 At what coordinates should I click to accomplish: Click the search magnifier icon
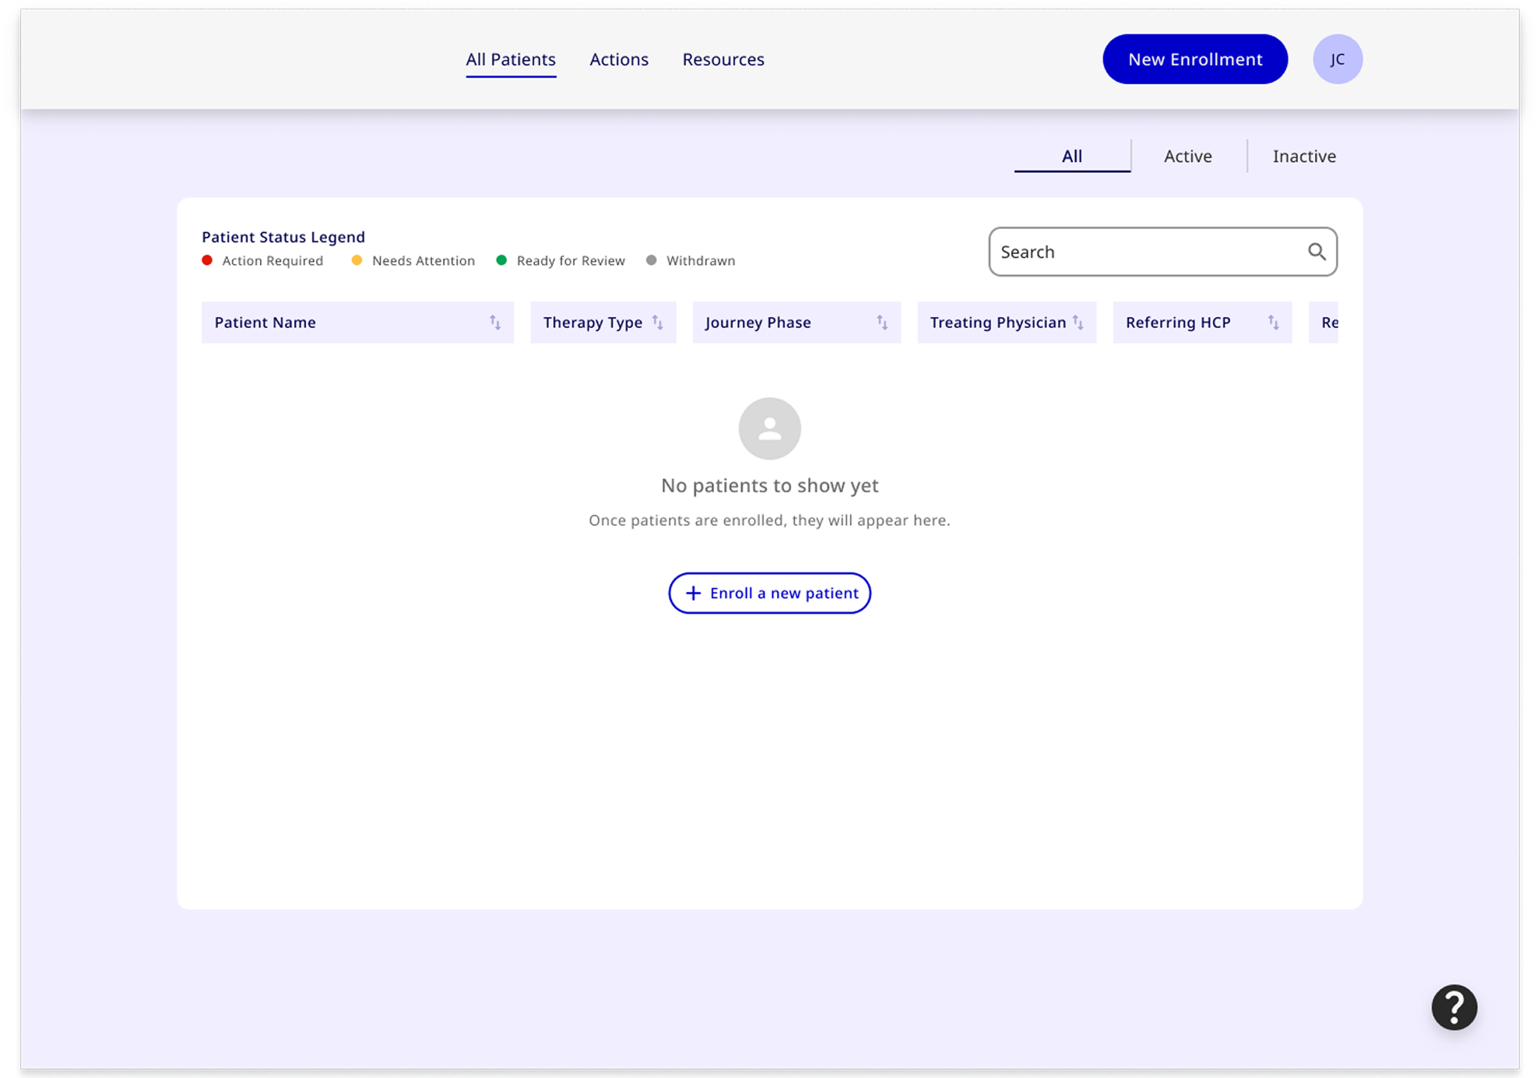1317,252
